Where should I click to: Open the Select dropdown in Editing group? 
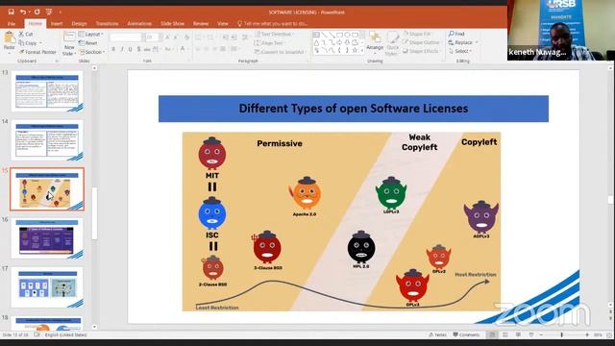(460, 51)
